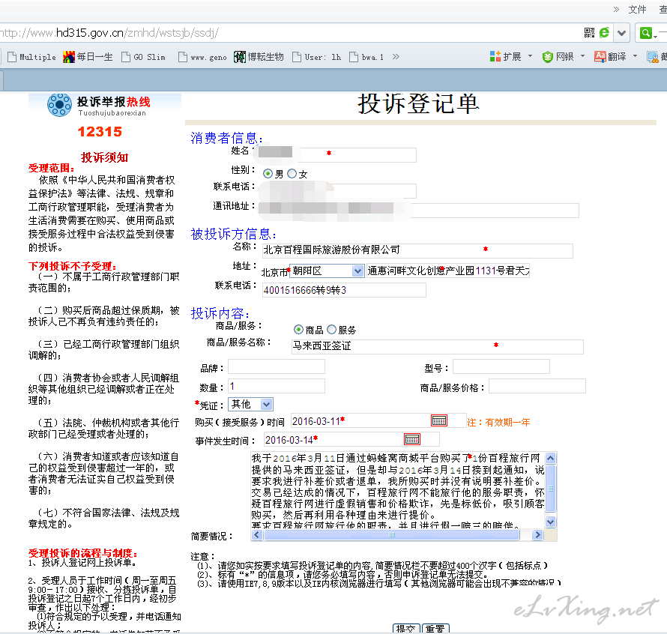Submit the form with 提交 button
667x634 pixels.
(405, 629)
